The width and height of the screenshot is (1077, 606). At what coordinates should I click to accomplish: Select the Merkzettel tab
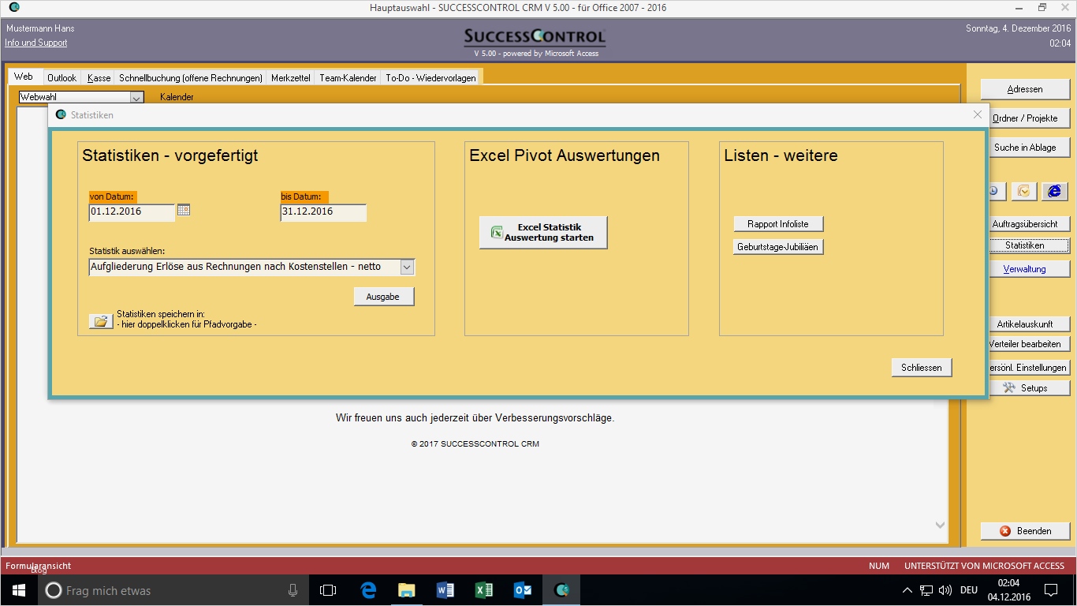pyautogui.click(x=291, y=78)
